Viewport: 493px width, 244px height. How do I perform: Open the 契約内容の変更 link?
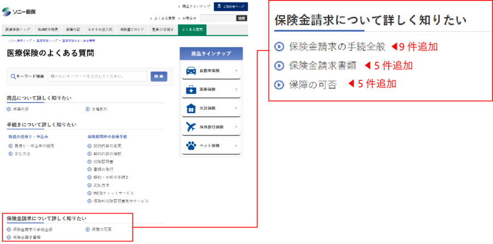click(105, 146)
